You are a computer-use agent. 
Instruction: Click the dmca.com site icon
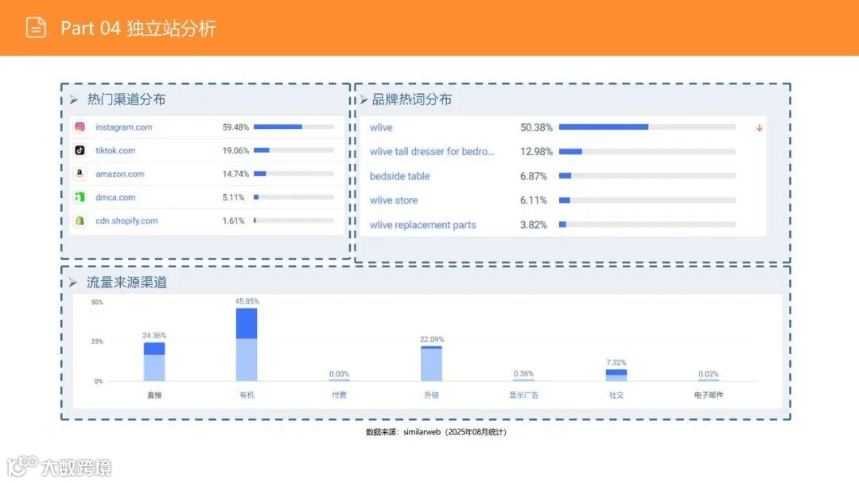click(80, 197)
